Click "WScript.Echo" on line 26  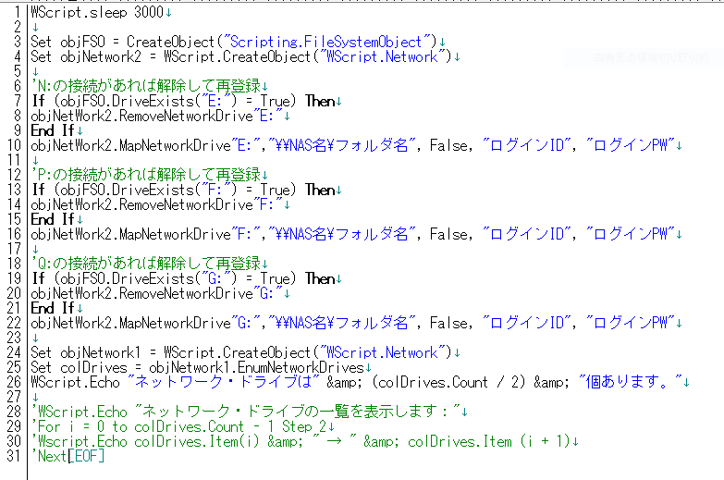click(x=75, y=382)
